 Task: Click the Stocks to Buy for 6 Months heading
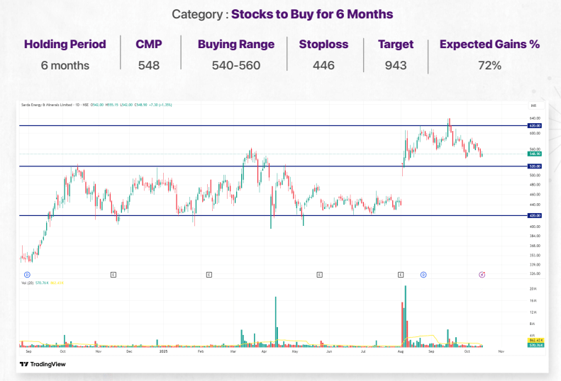(312, 13)
